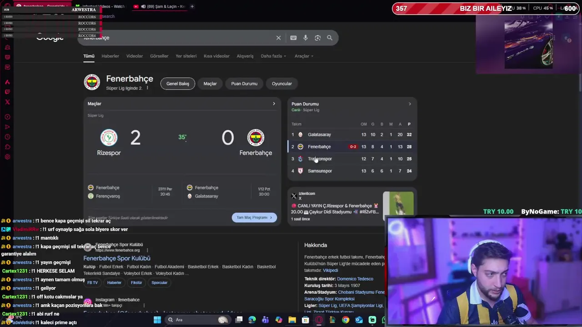Image resolution: width=582 pixels, height=327 pixels.
Task: Open options menu for fenerbahce.org result
Action: pos(147,250)
